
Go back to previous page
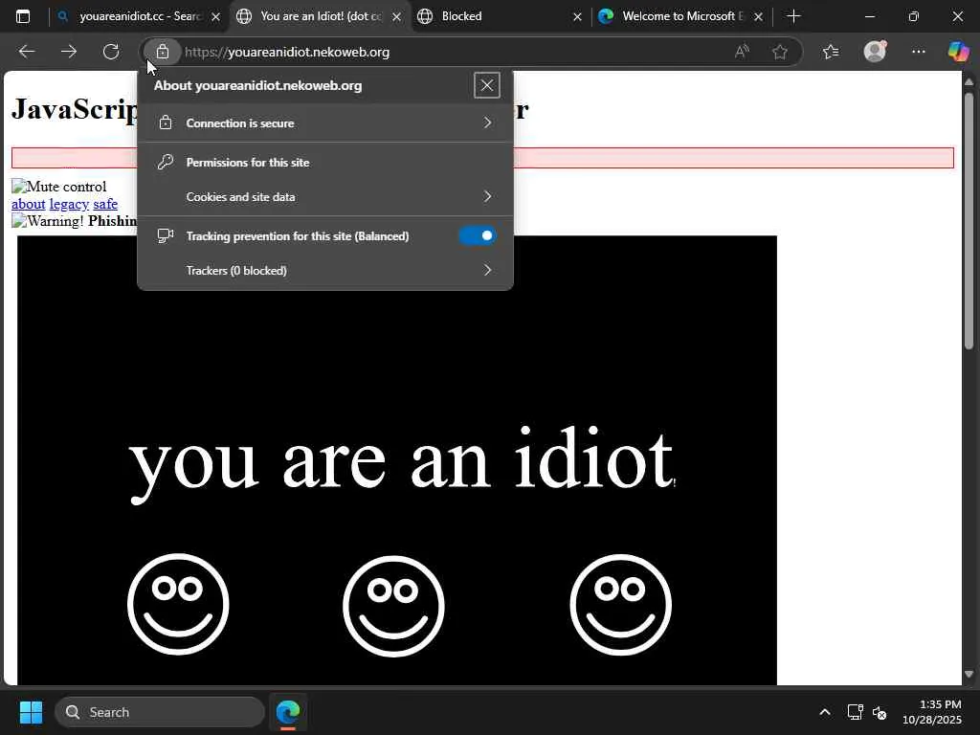pyautogui.click(x=27, y=52)
